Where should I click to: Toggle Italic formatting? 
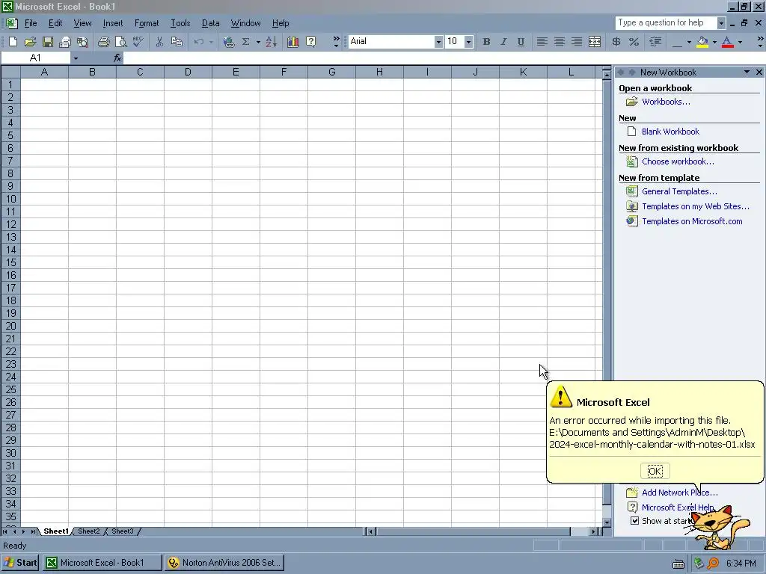pyautogui.click(x=503, y=42)
